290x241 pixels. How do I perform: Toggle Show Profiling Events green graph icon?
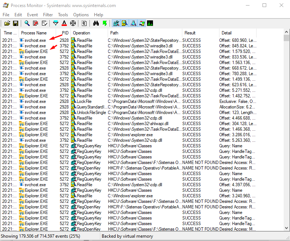coord(150,23)
